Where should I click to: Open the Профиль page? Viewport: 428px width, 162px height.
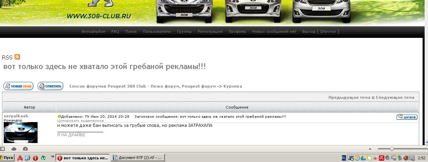point(237,31)
